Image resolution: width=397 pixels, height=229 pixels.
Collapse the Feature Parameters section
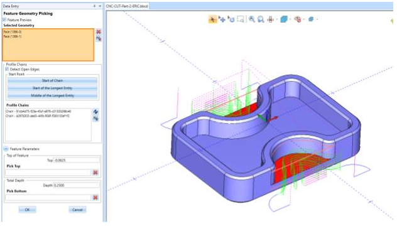pos(6,149)
